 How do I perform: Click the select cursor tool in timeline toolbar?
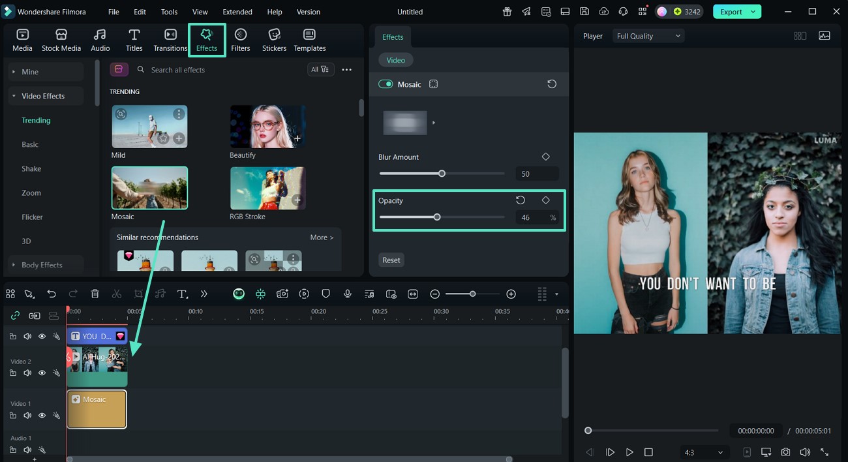point(29,294)
